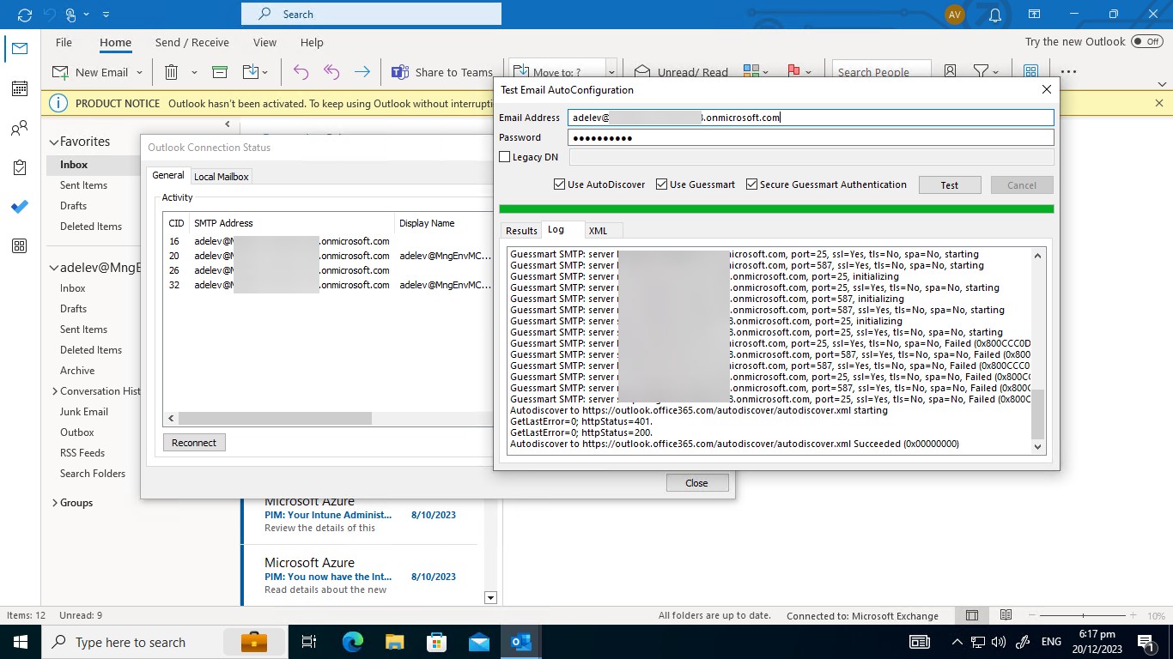Open the Categorize color squares icon

(751, 72)
